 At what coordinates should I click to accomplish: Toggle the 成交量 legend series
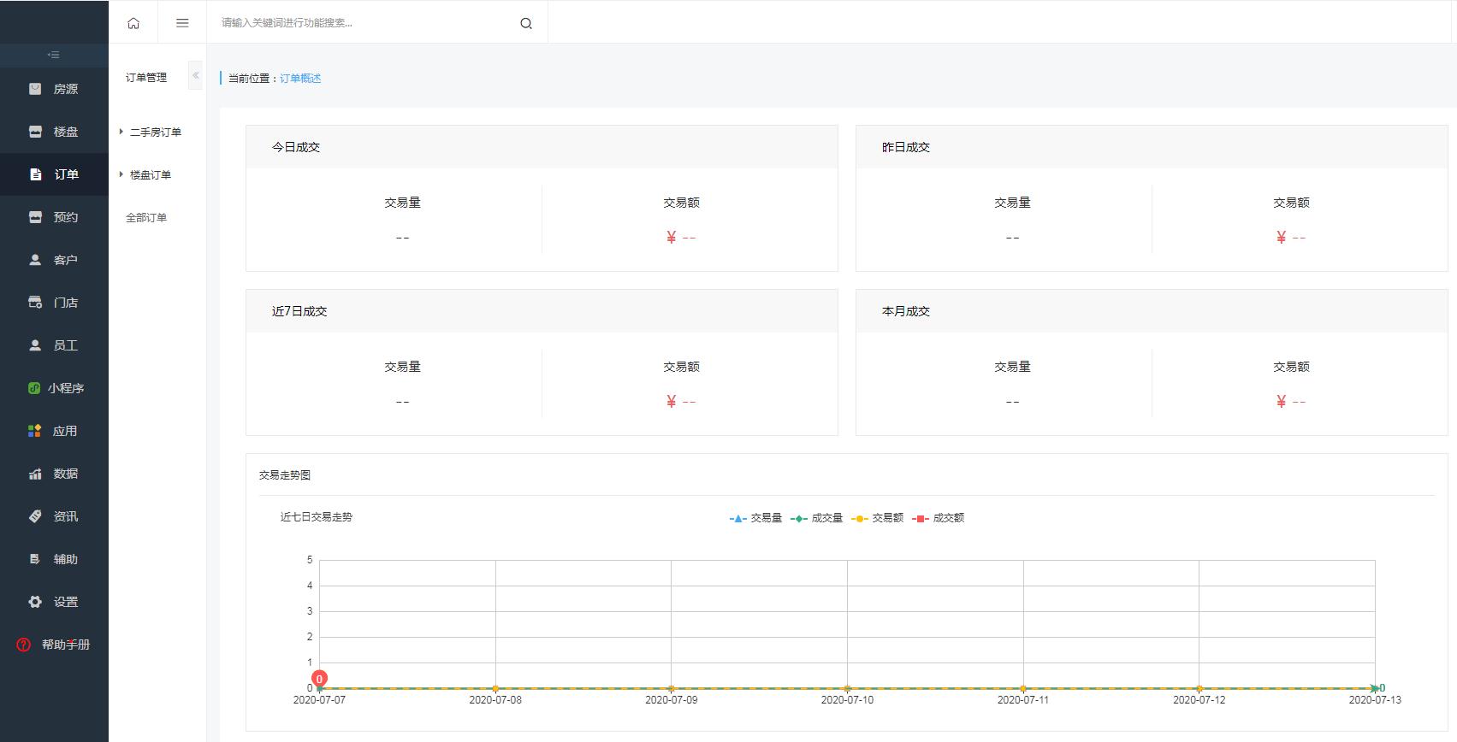816,518
